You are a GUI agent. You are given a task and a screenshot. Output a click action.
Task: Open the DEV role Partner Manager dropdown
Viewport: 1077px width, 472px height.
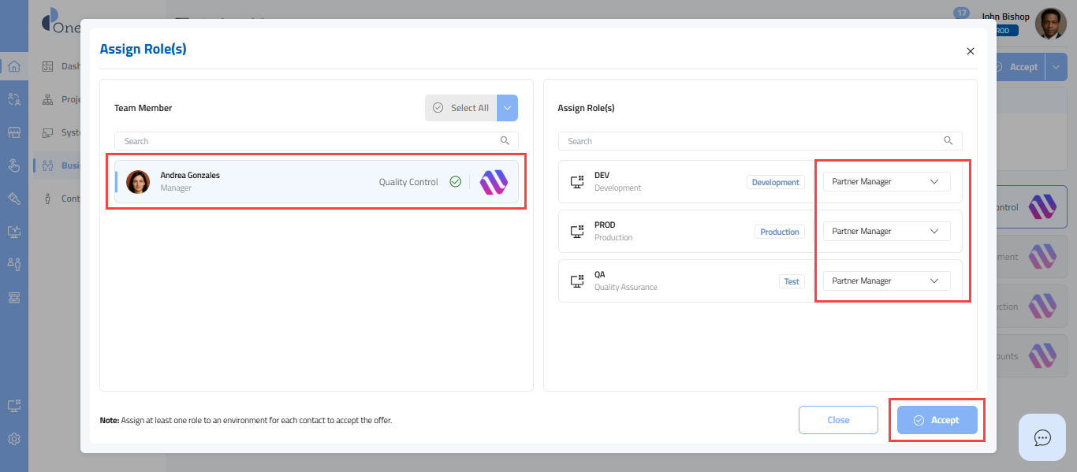point(886,182)
